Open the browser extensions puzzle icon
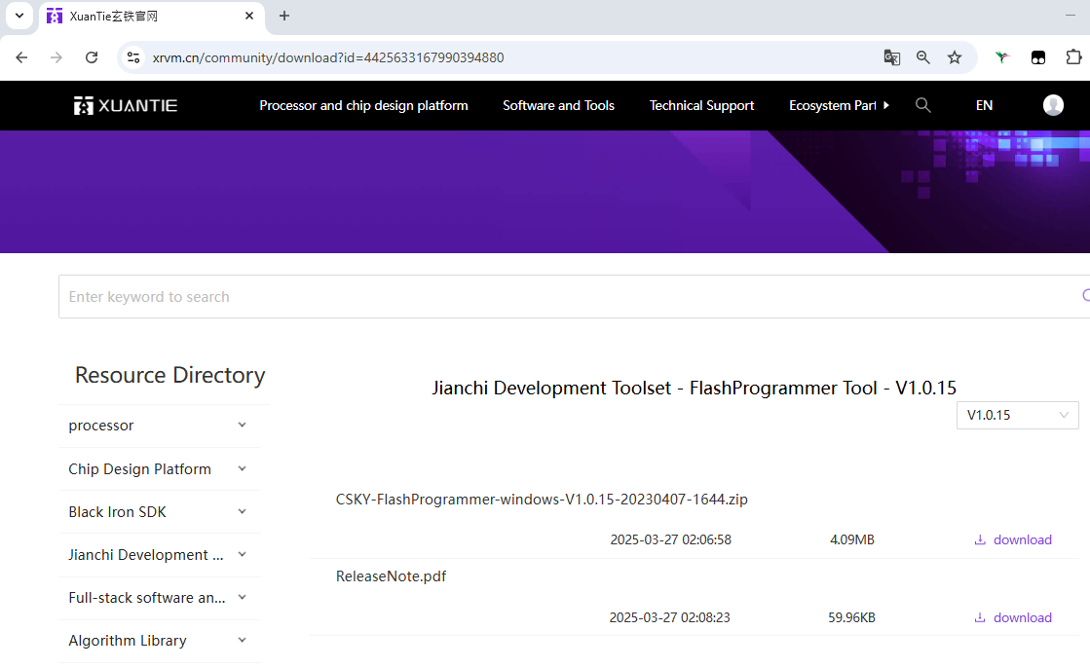The height and width of the screenshot is (668, 1090). coord(1073,57)
